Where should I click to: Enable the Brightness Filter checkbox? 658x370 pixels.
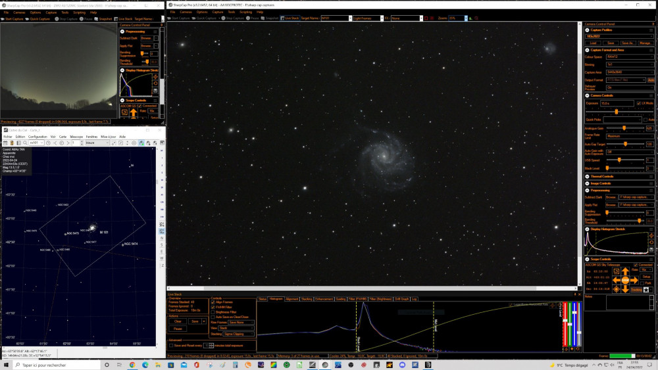pyautogui.click(x=213, y=312)
